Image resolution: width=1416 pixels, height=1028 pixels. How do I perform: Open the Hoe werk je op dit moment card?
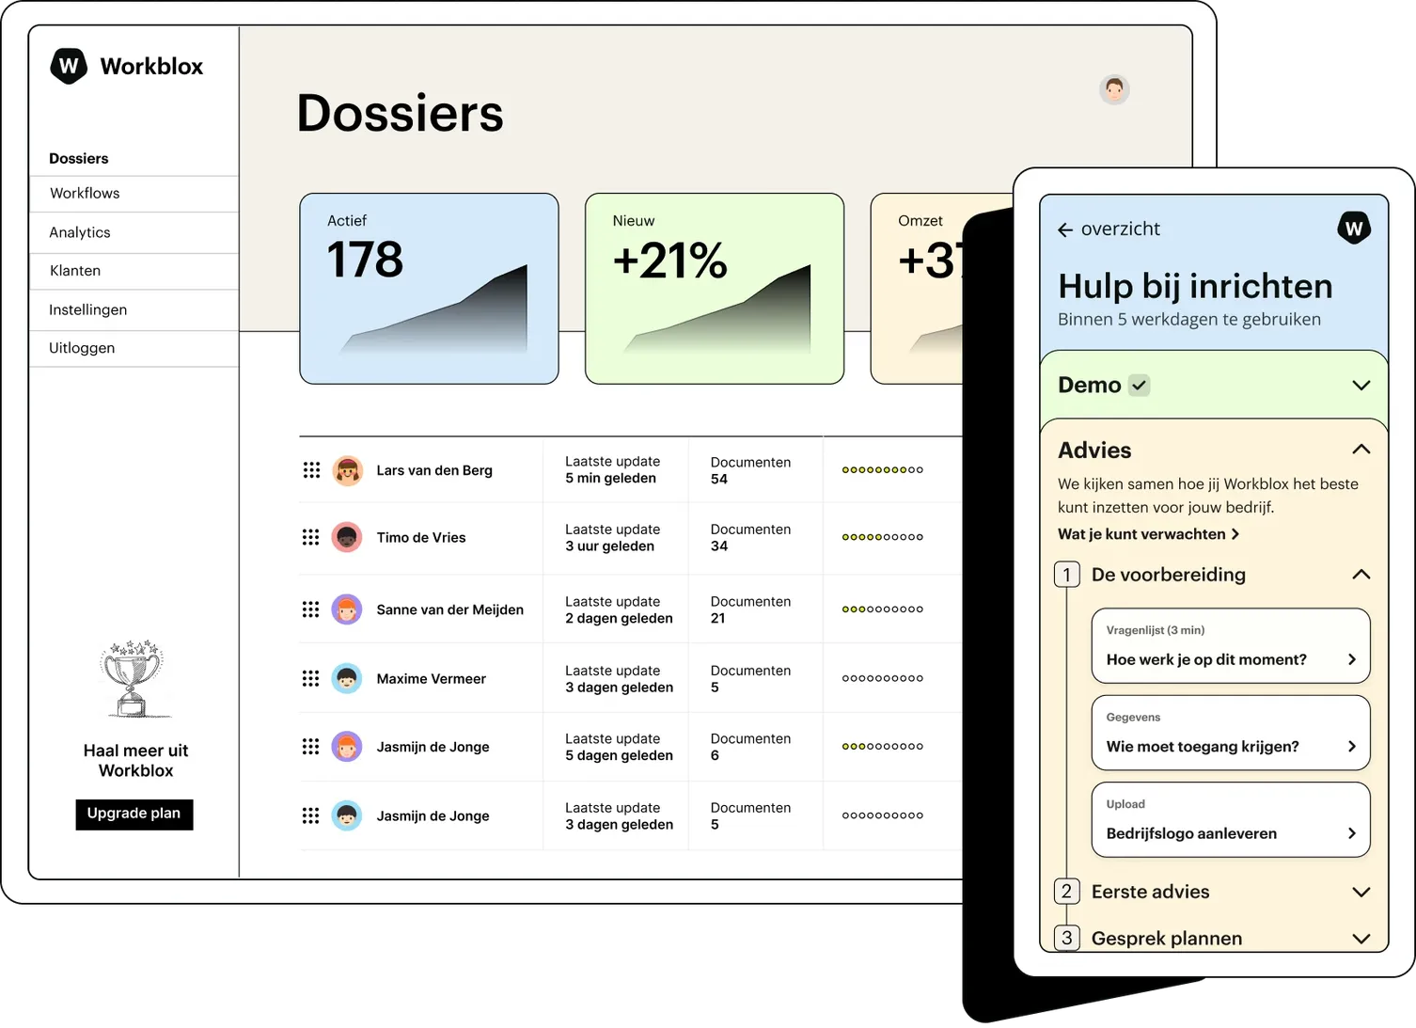[x=1231, y=646]
